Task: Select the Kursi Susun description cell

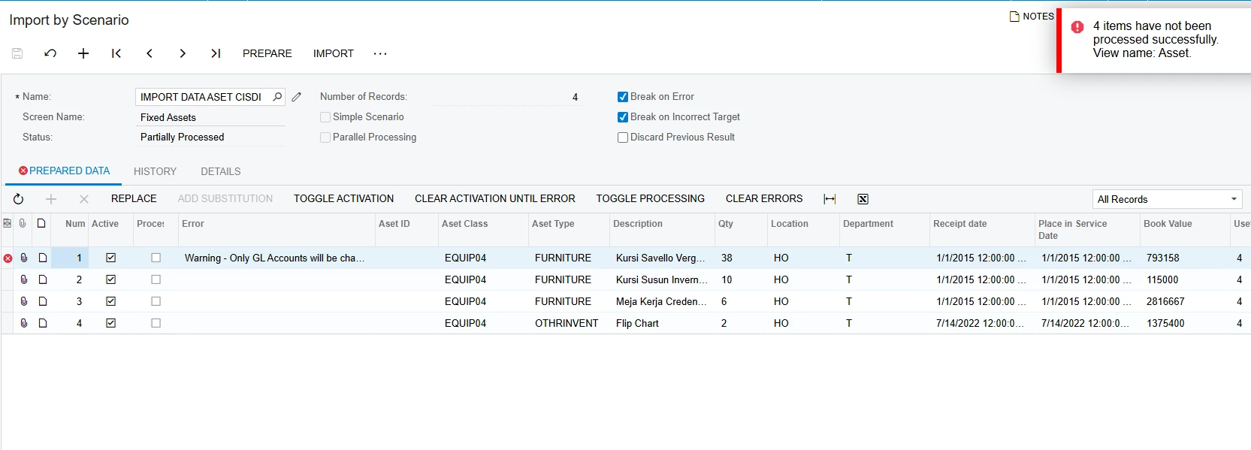Action: [662, 279]
